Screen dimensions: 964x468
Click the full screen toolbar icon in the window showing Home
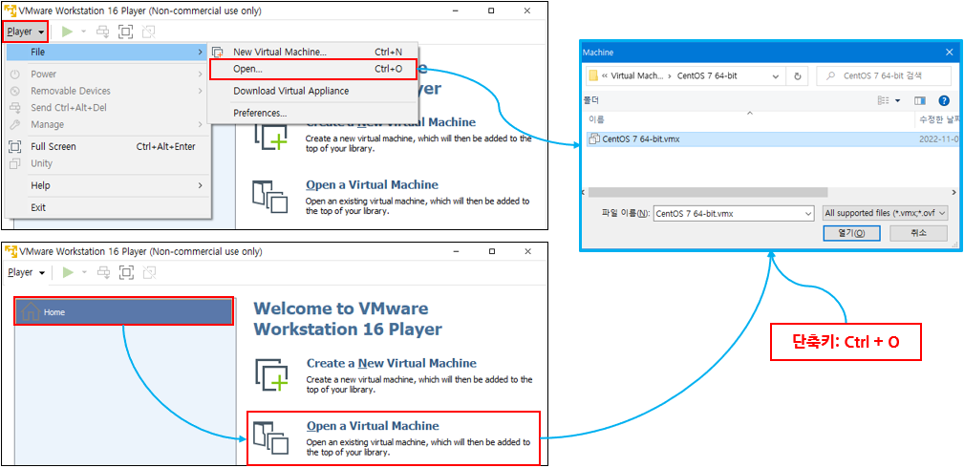pyautogui.click(x=126, y=272)
